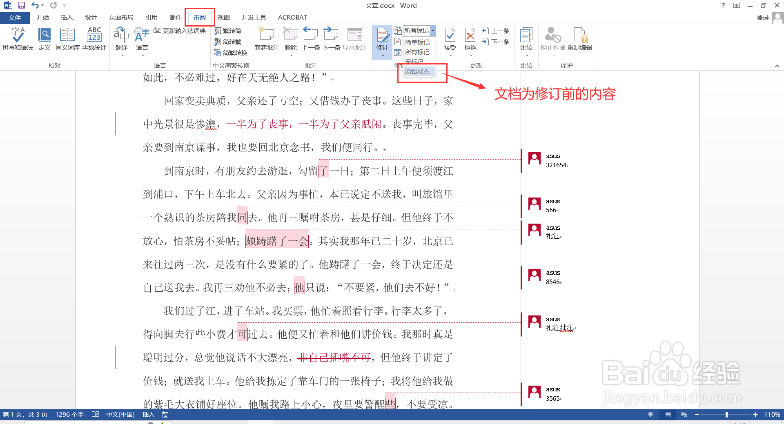Switch to Print Layout view in status bar

point(668,415)
